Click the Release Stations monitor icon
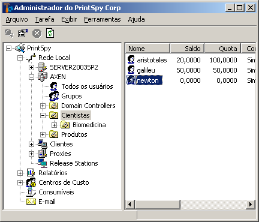Image resolution: width=259 pixels, height=222 pixels. tap(43, 163)
